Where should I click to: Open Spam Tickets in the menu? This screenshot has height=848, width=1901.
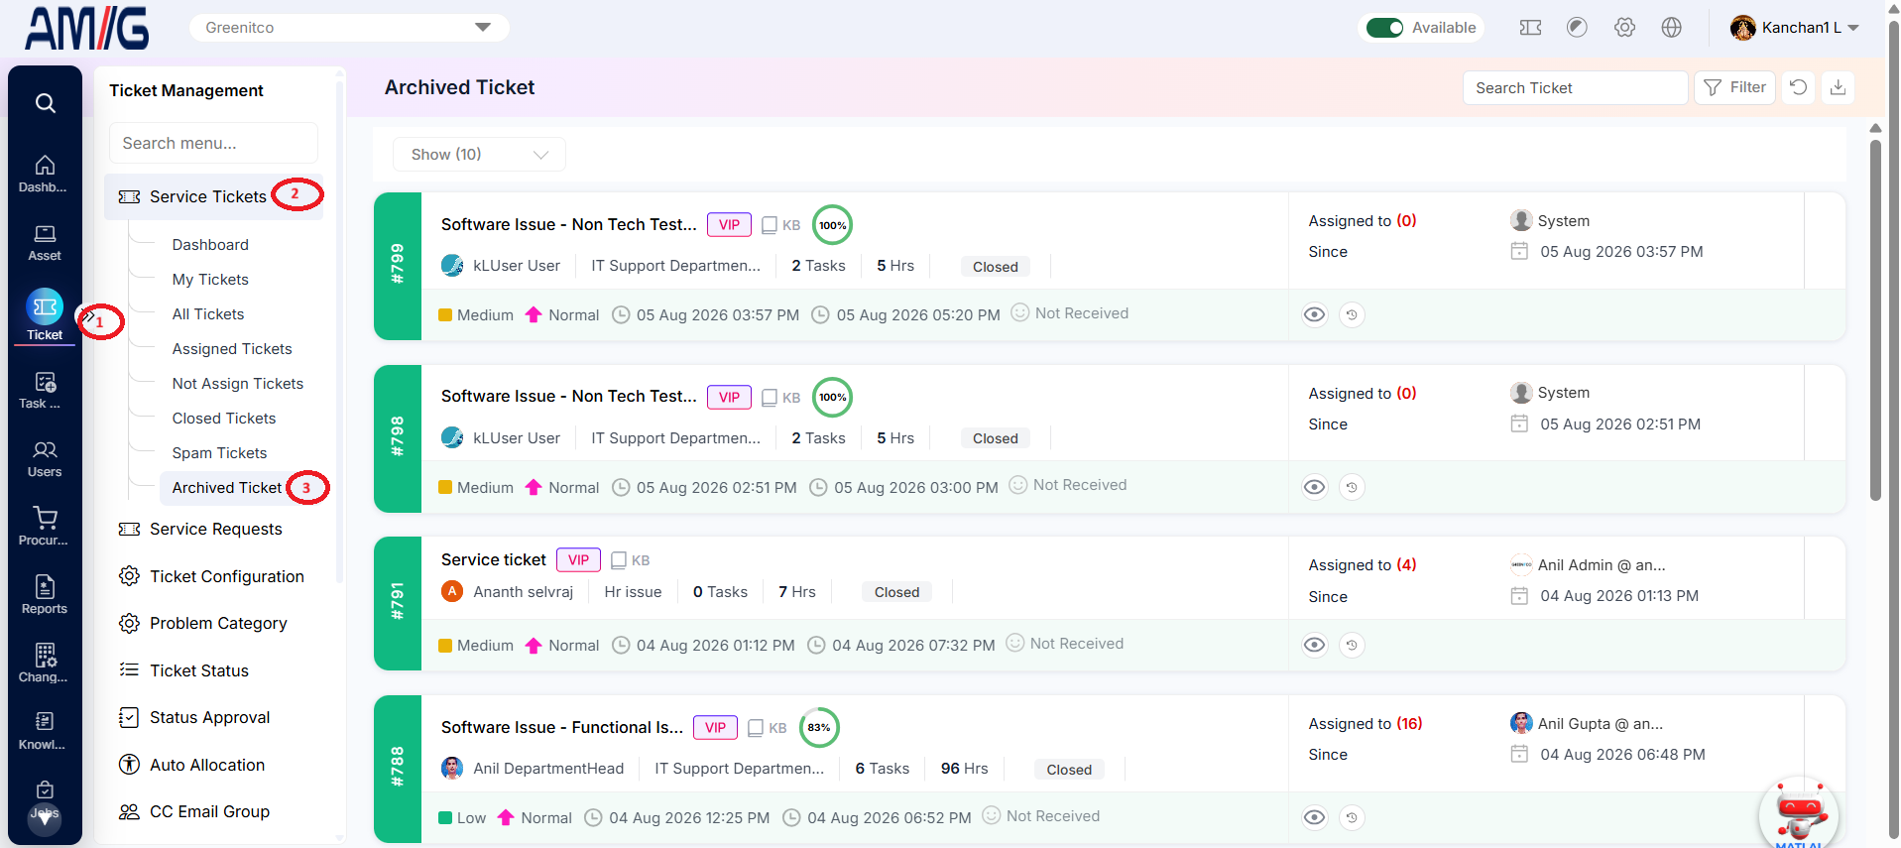click(219, 453)
